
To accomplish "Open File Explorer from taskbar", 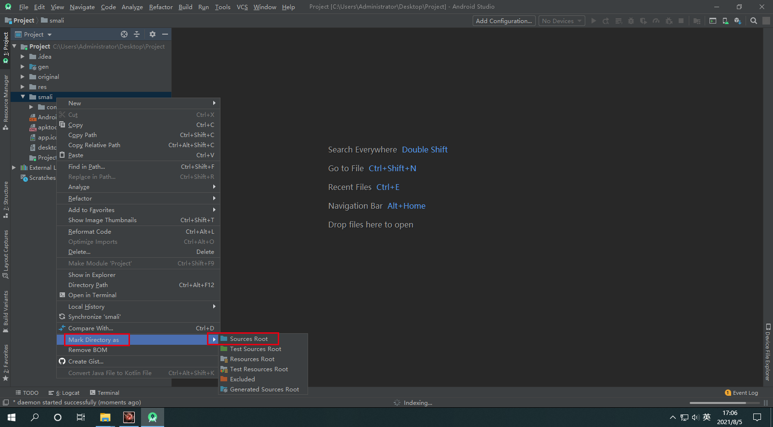I will click(105, 417).
